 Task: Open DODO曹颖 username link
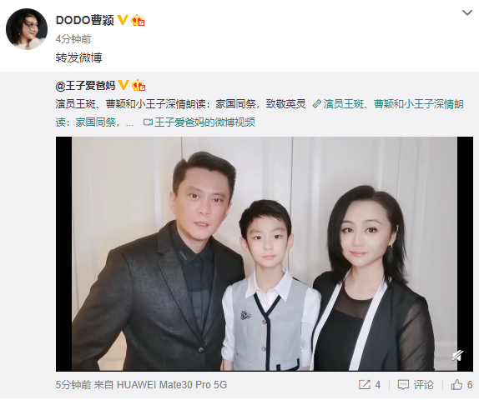(x=85, y=21)
